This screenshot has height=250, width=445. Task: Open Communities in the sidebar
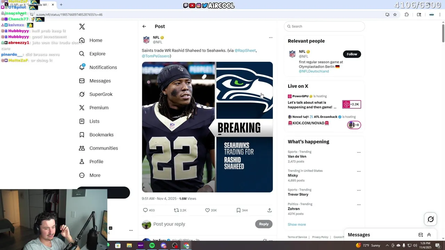coord(98,148)
